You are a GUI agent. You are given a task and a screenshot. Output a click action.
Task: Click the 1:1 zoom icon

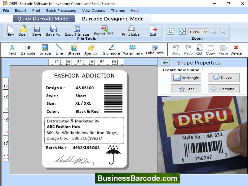171,31
